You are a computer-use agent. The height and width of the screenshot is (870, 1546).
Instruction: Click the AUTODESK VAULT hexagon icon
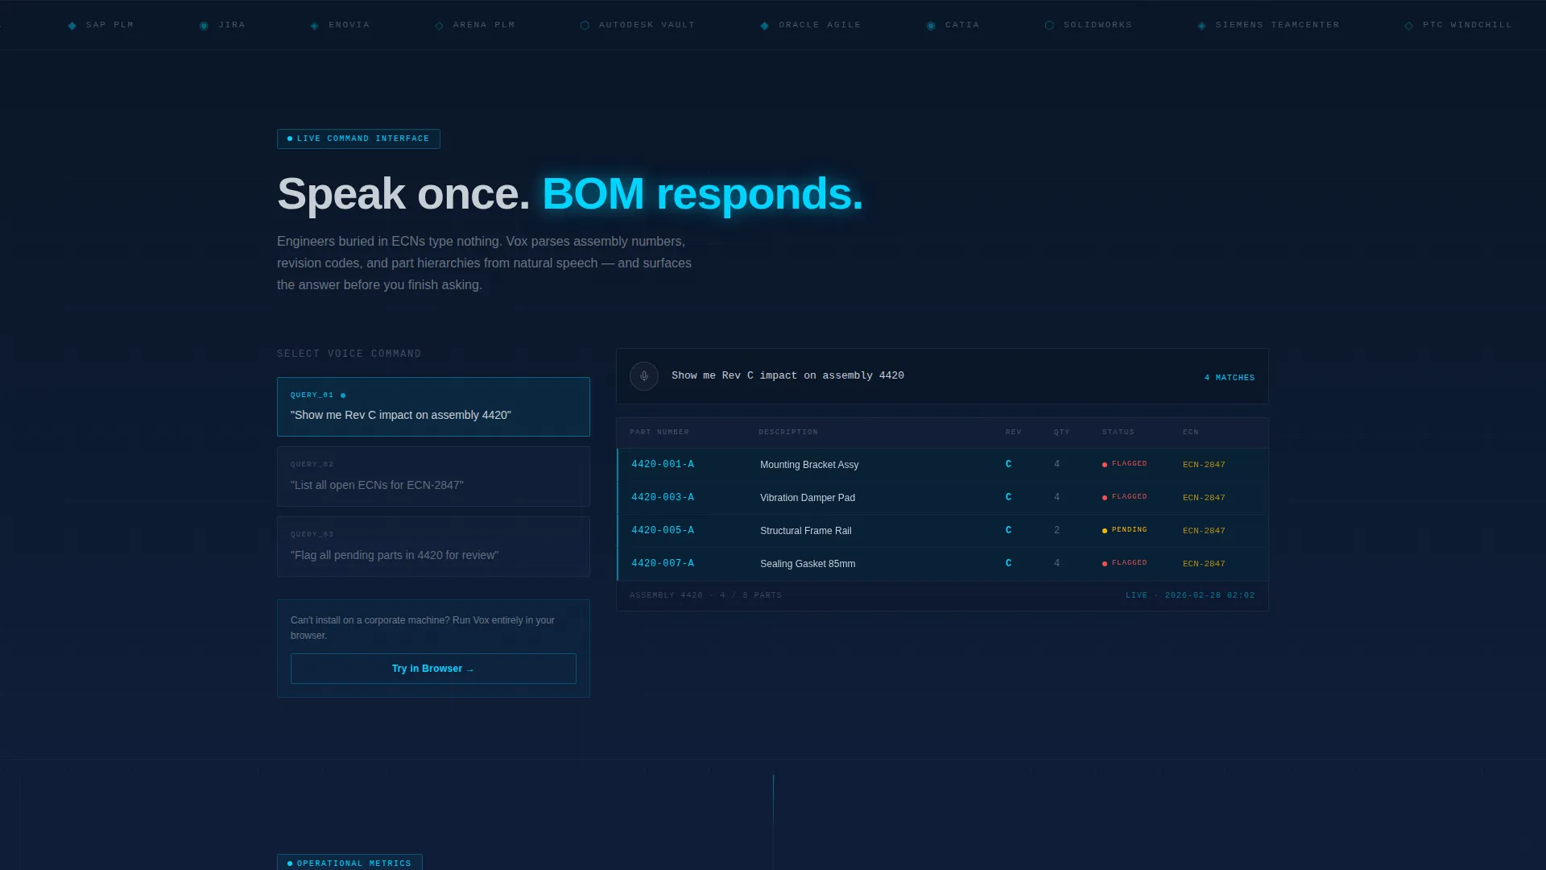[x=585, y=26]
